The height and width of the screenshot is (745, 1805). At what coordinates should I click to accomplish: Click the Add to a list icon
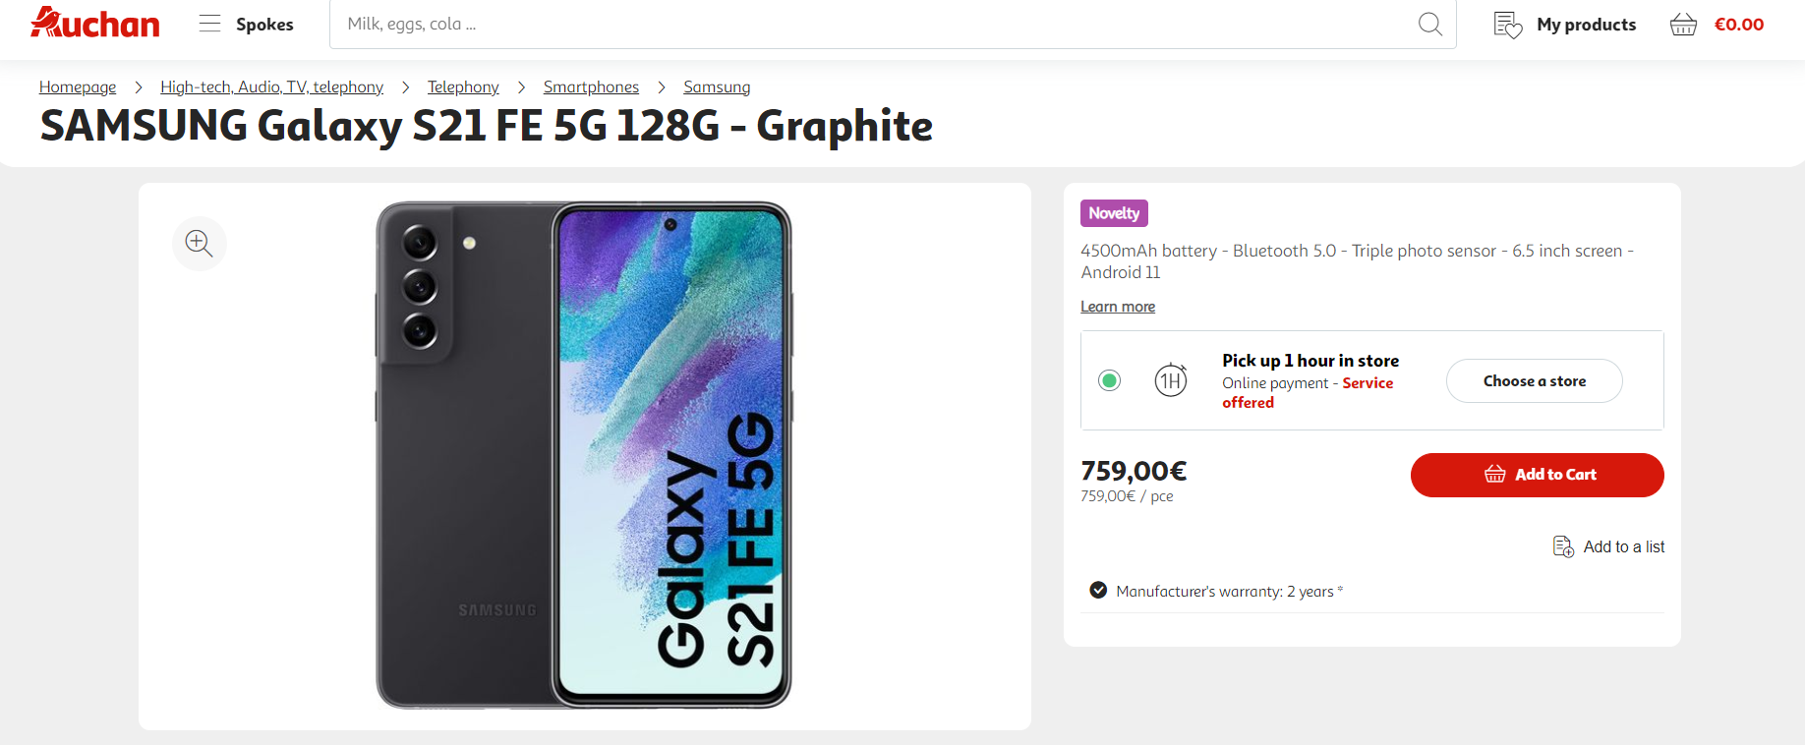coord(1563,546)
